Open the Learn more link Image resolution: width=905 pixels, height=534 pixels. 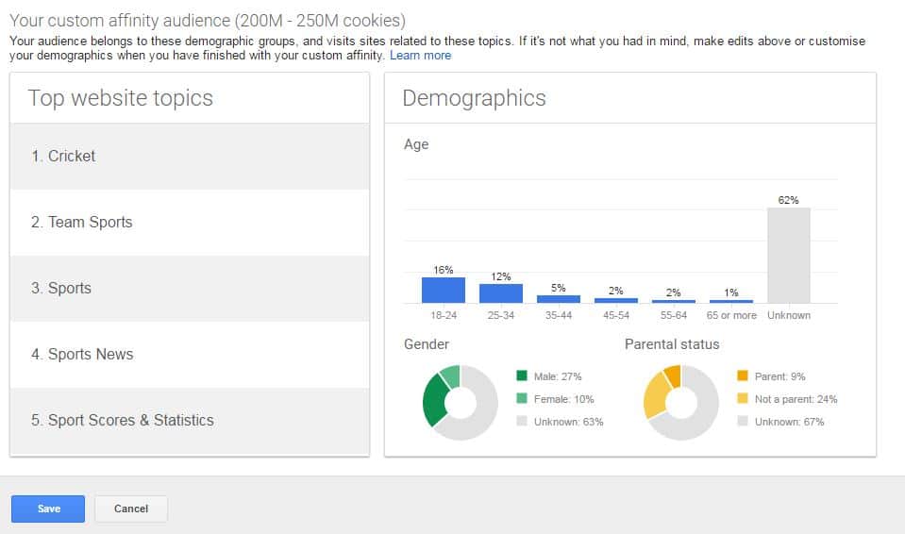pyautogui.click(x=420, y=56)
